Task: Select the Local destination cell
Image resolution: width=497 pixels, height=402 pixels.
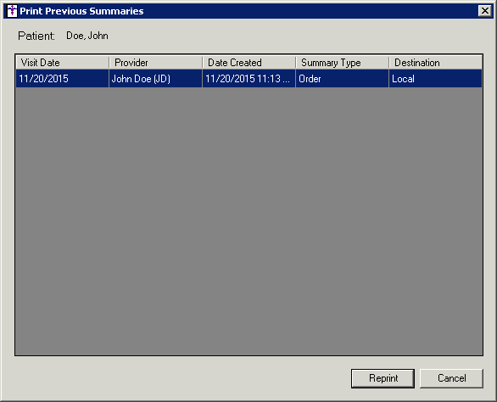Action: point(435,79)
